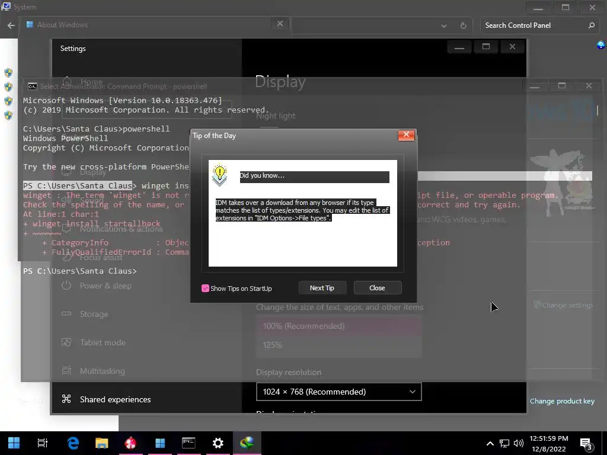The height and width of the screenshot is (455, 607).
Task: Maximize the Settings window
Action: coord(486,47)
